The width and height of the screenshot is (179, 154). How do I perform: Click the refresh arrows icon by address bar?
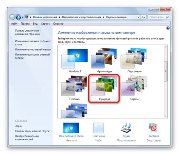(x=144, y=17)
